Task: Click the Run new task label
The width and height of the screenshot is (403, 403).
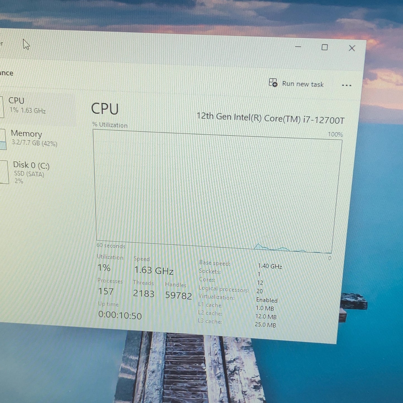Action: (x=303, y=84)
